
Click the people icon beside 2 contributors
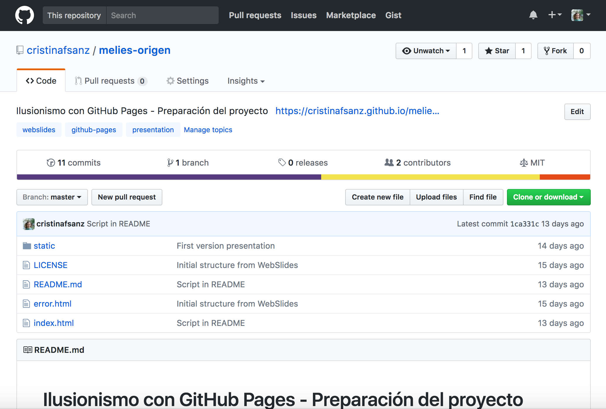[x=389, y=162]
